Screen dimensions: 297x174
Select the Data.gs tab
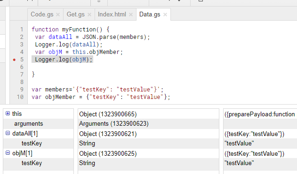150,15
